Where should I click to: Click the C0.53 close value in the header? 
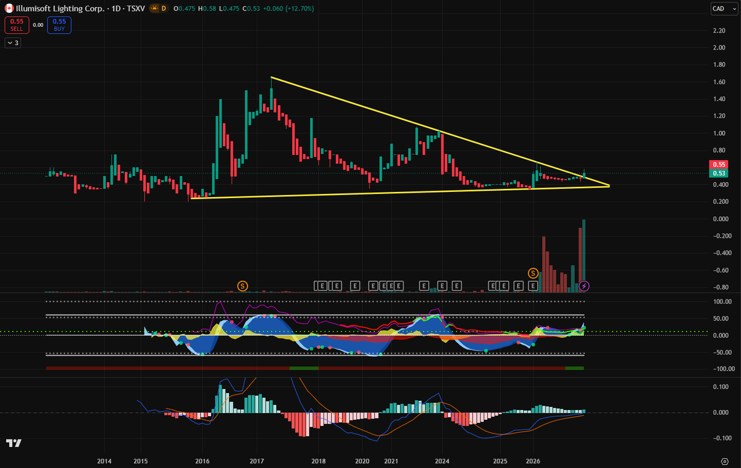(251, 9)
